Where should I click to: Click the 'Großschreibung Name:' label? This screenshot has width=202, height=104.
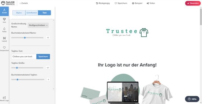tap(19, 25)
